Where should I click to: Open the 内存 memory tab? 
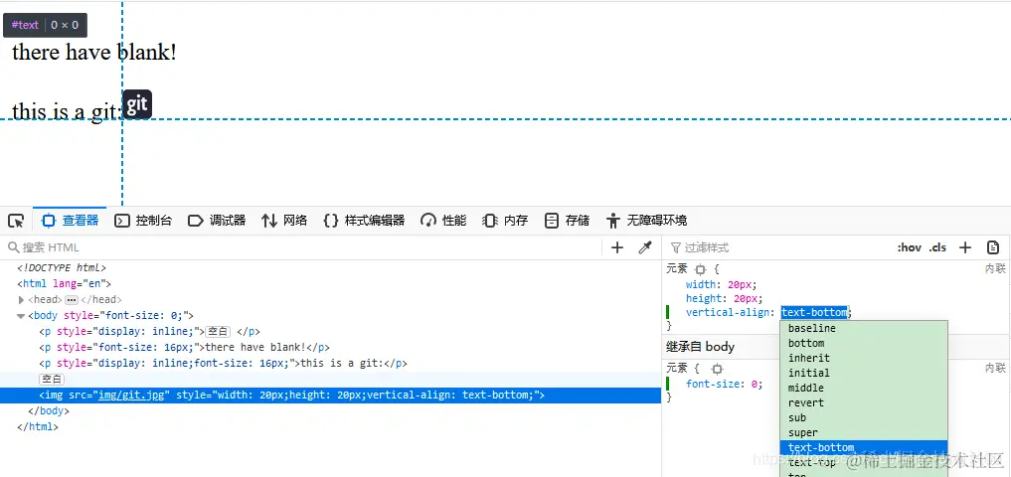click(505, 221)
